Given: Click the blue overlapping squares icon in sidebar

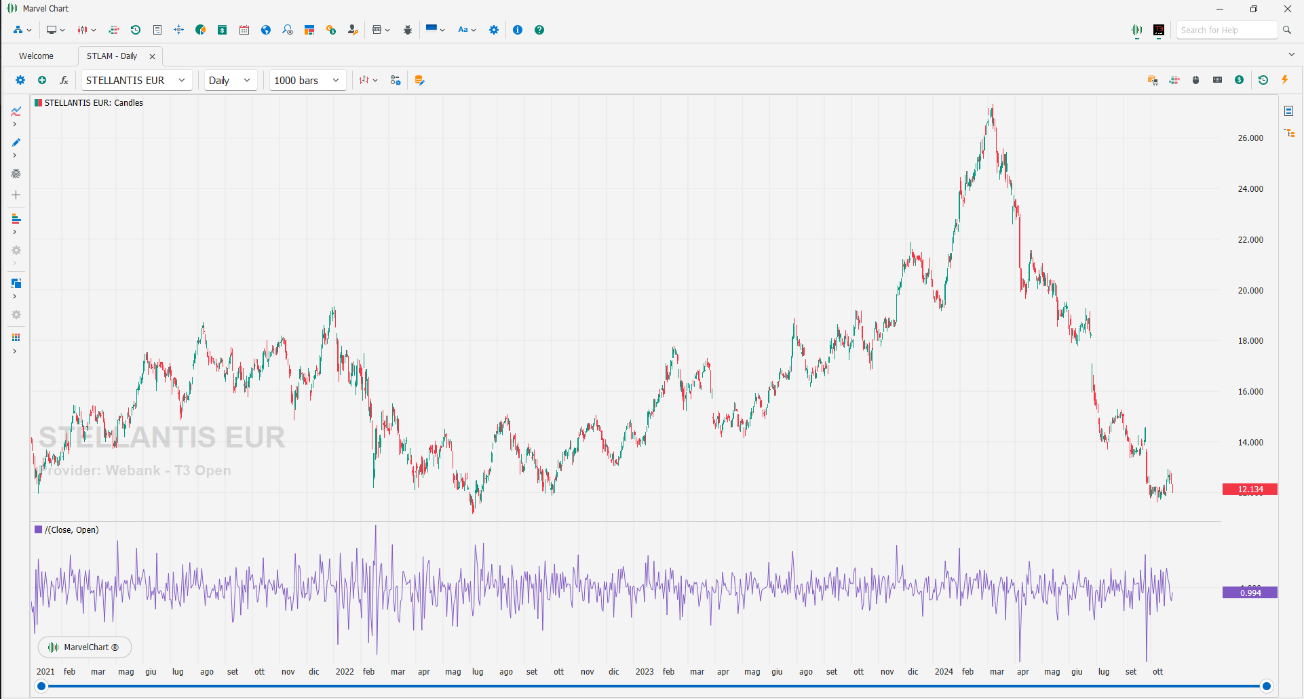Looking at the screenshot, I should 16,283.
